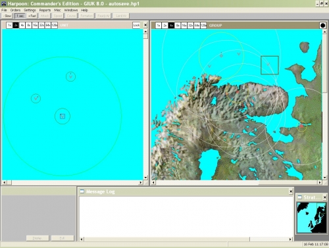This screenshot has width=329, height=248.
Task: Open the Orders menu
Action: pos(15,10)
